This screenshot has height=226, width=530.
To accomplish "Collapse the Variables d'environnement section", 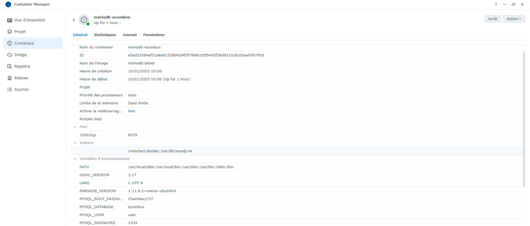I will click(x=75, y=159).
